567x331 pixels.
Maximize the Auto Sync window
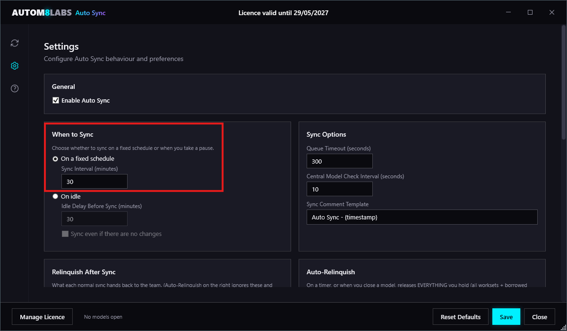click(530, 12)
